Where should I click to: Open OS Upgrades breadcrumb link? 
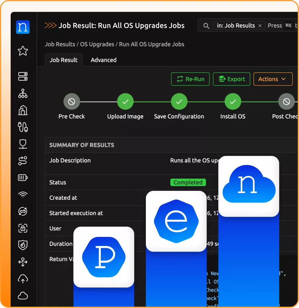[97, 44]
